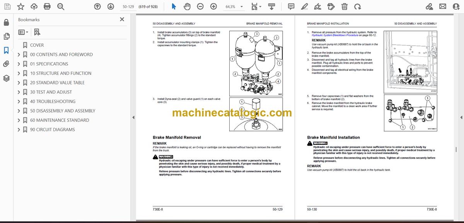Send file by email envelope icon
Screen dimensions: 464x223
point(443,7)
